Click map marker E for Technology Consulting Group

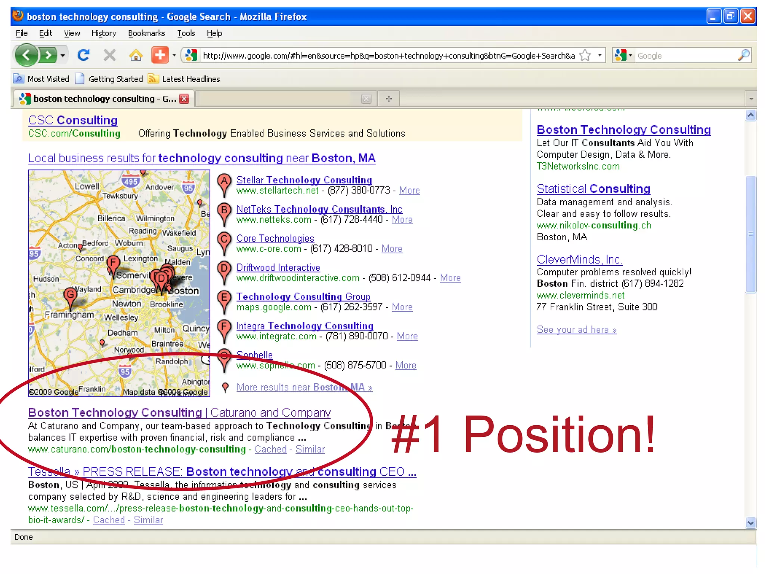pos(224,302)
